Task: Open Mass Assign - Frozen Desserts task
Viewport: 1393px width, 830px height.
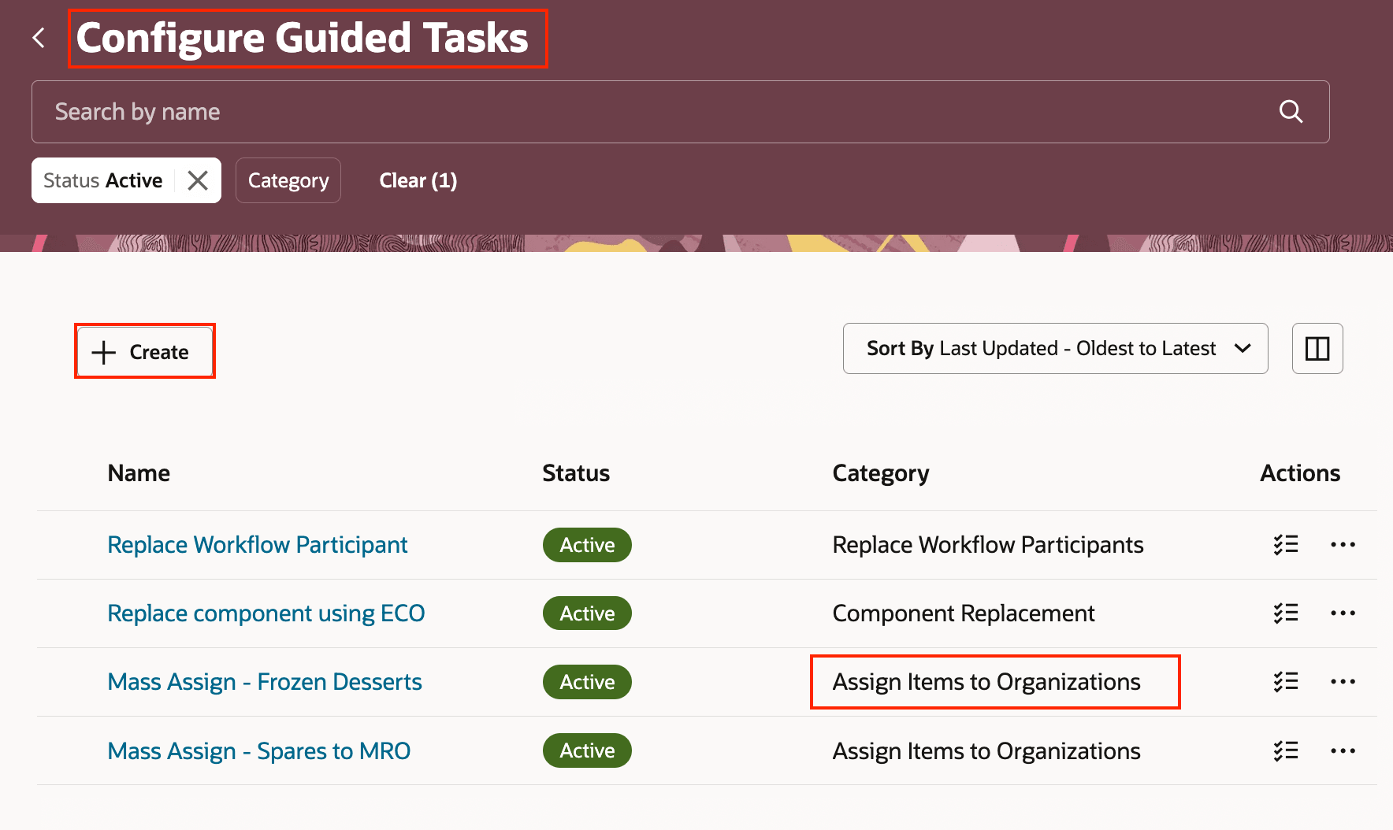Action: (x=265, y=682)
